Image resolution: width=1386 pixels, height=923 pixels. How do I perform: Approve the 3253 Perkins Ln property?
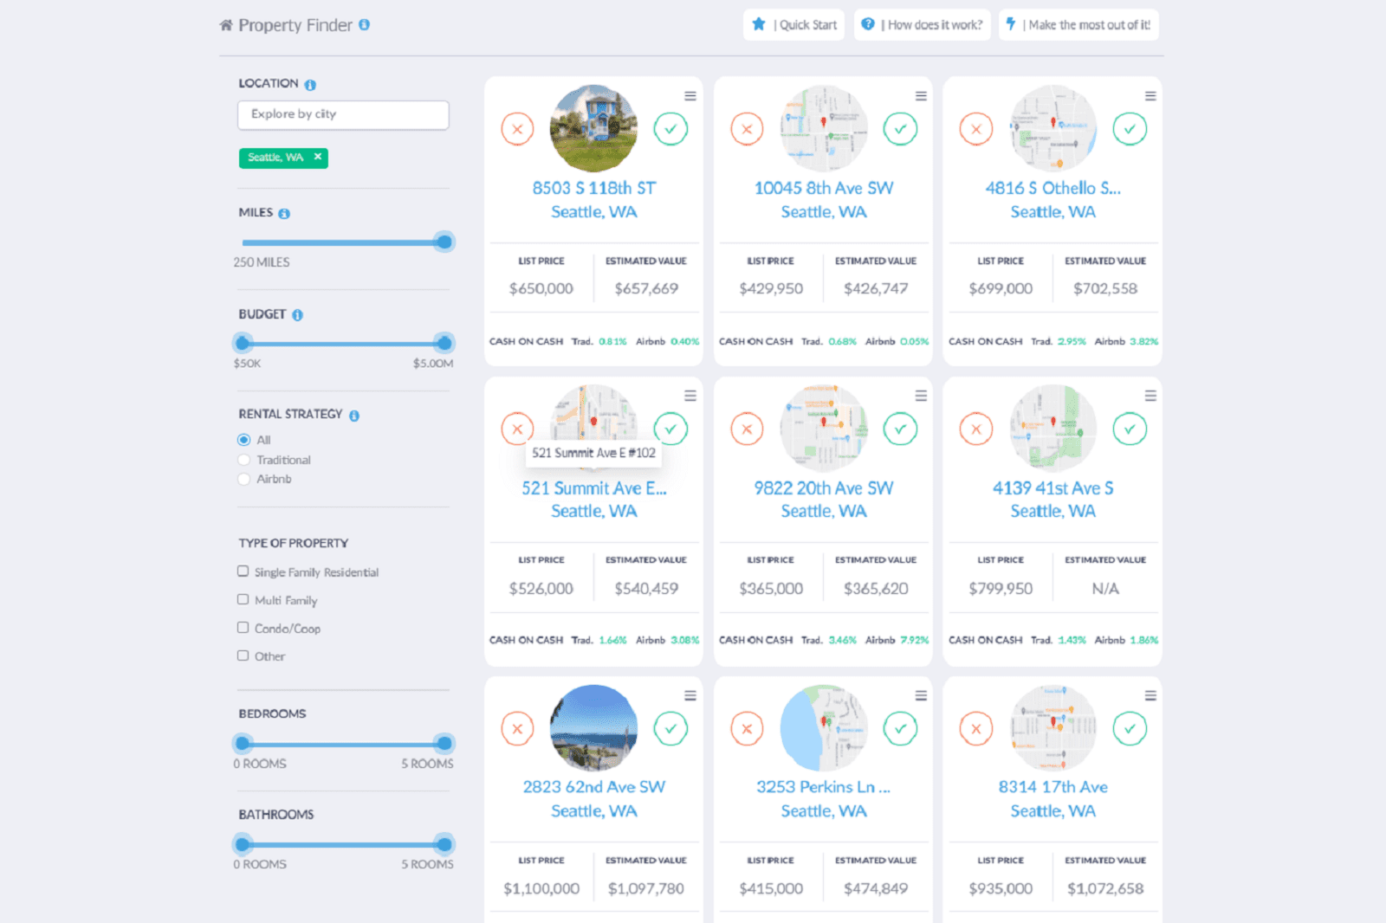[901, 728]
